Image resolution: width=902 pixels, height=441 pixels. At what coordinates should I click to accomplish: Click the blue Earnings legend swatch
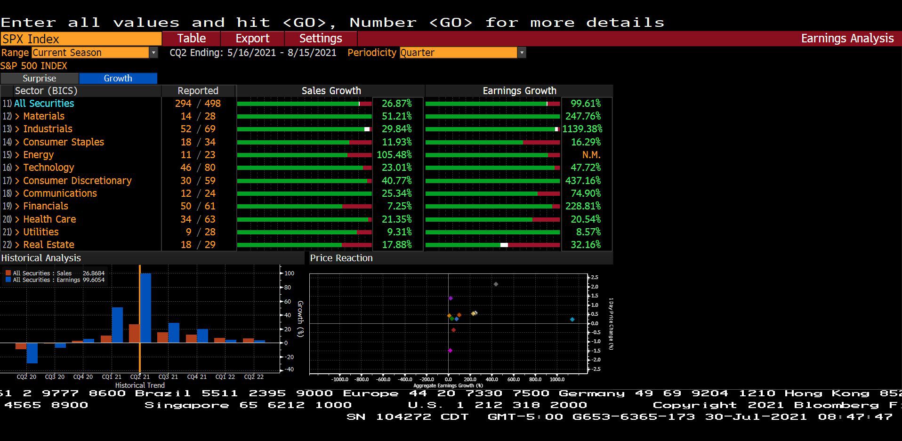(8, 280)
